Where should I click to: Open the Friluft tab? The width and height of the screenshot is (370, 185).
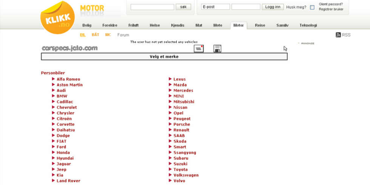134,25
